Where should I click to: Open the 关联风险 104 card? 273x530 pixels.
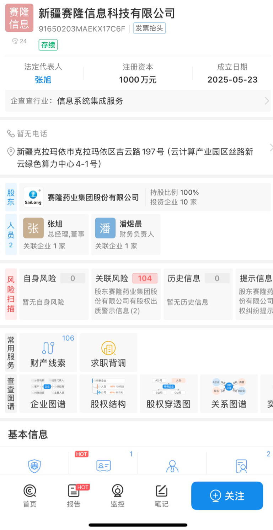coord(126,294)
